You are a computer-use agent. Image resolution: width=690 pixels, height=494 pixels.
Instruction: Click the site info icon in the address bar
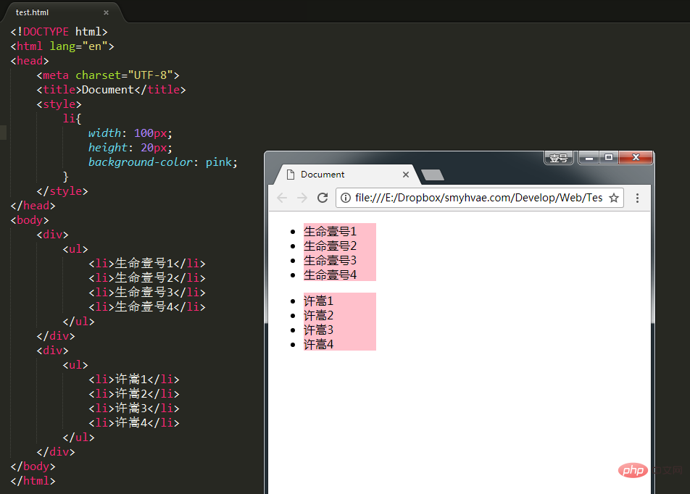tap(346, 198)
